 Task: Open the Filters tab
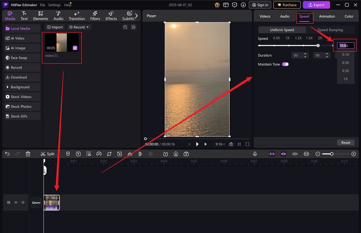pos(95,16)
